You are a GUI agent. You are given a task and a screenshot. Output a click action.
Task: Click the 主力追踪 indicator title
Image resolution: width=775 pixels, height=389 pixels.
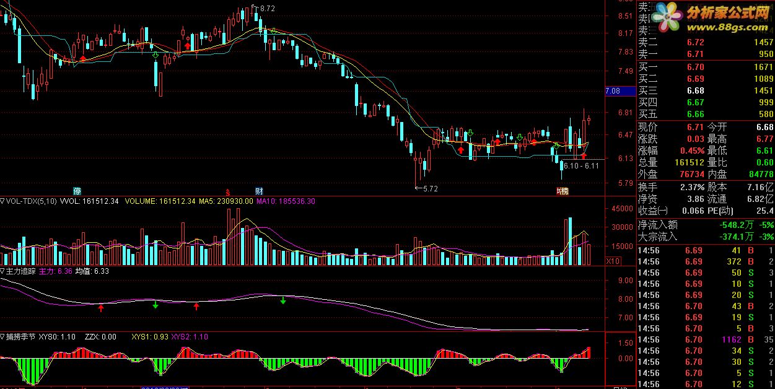(x=22, y=271)
